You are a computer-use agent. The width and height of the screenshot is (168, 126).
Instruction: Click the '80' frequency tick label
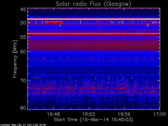coord(23,108)
